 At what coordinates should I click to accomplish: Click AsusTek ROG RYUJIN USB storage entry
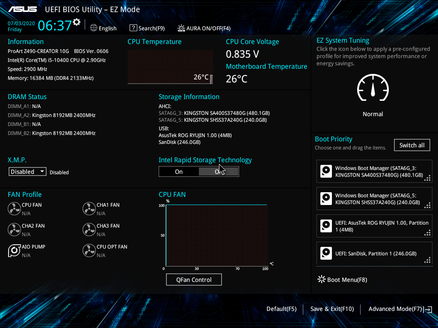tap(195, 135)
